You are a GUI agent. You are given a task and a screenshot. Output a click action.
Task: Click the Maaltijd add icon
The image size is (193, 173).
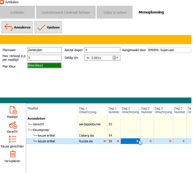tap(13, 110)
